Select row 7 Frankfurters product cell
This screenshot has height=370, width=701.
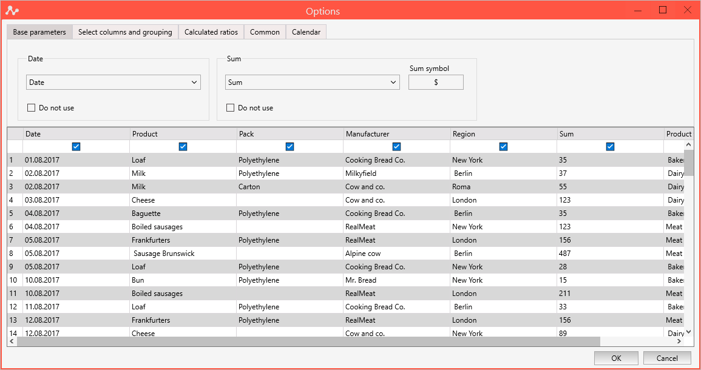click(183, 240)
